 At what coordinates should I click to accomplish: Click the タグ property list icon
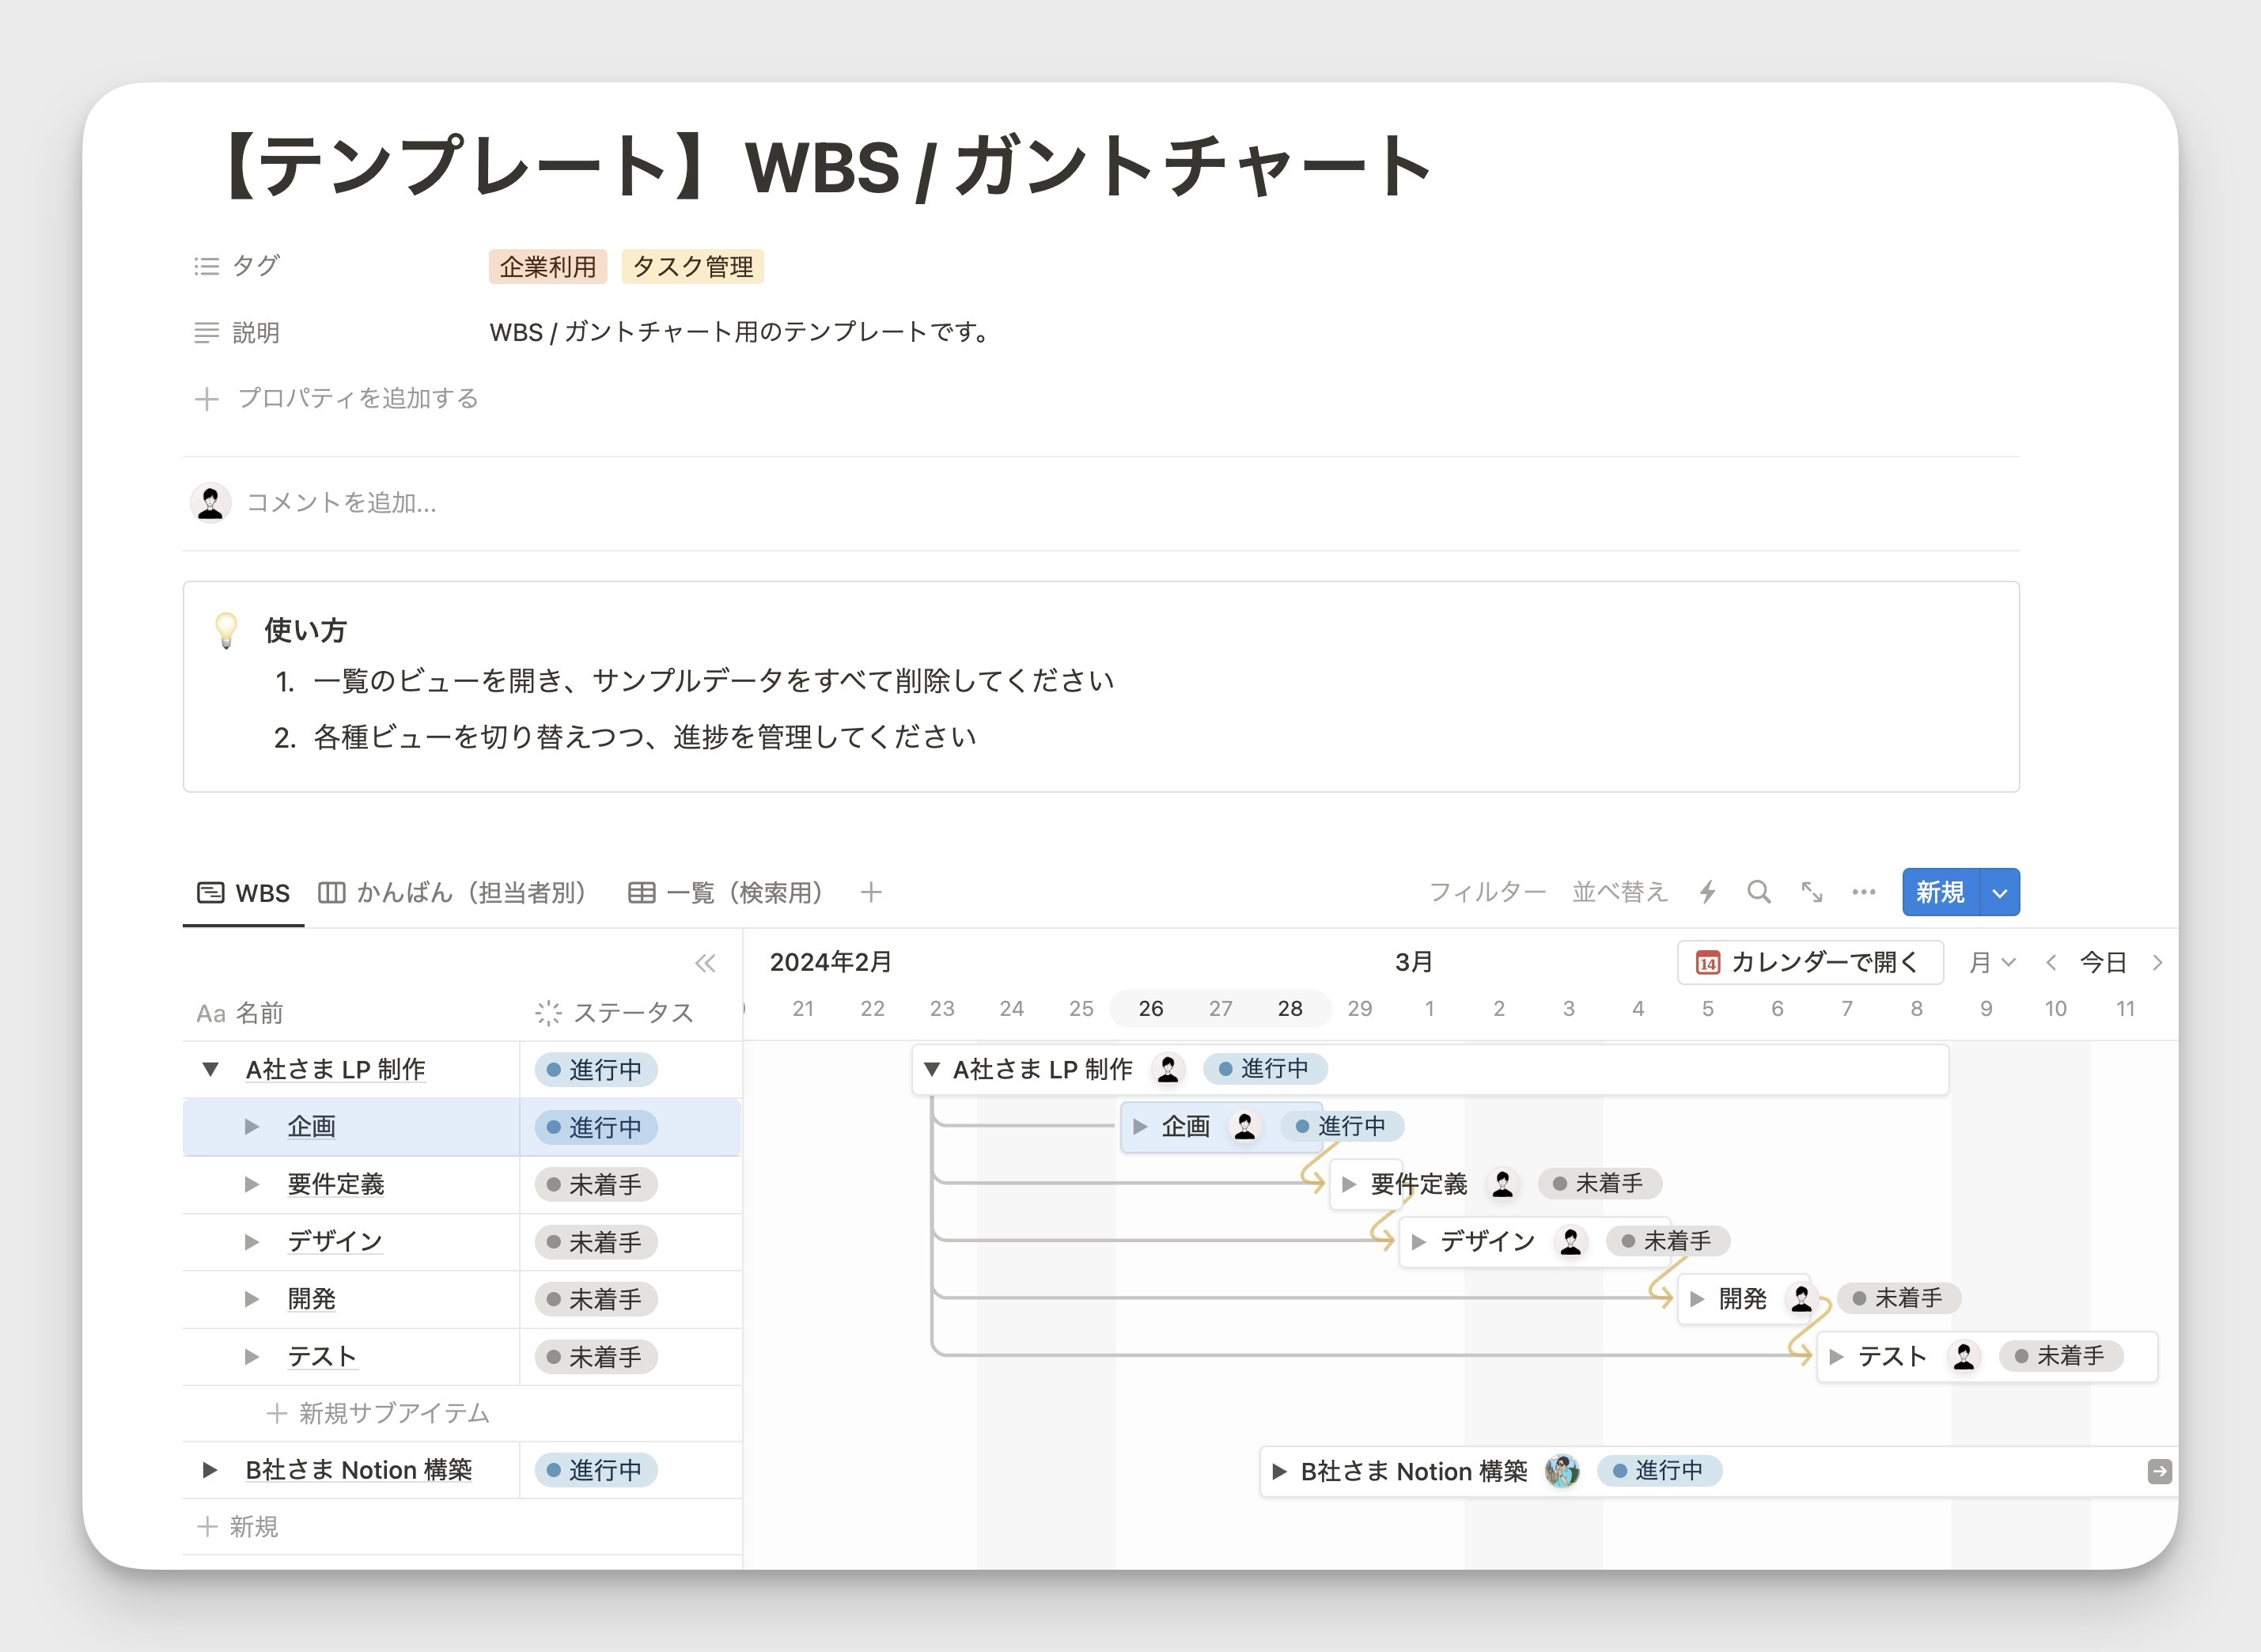point(206,266)
